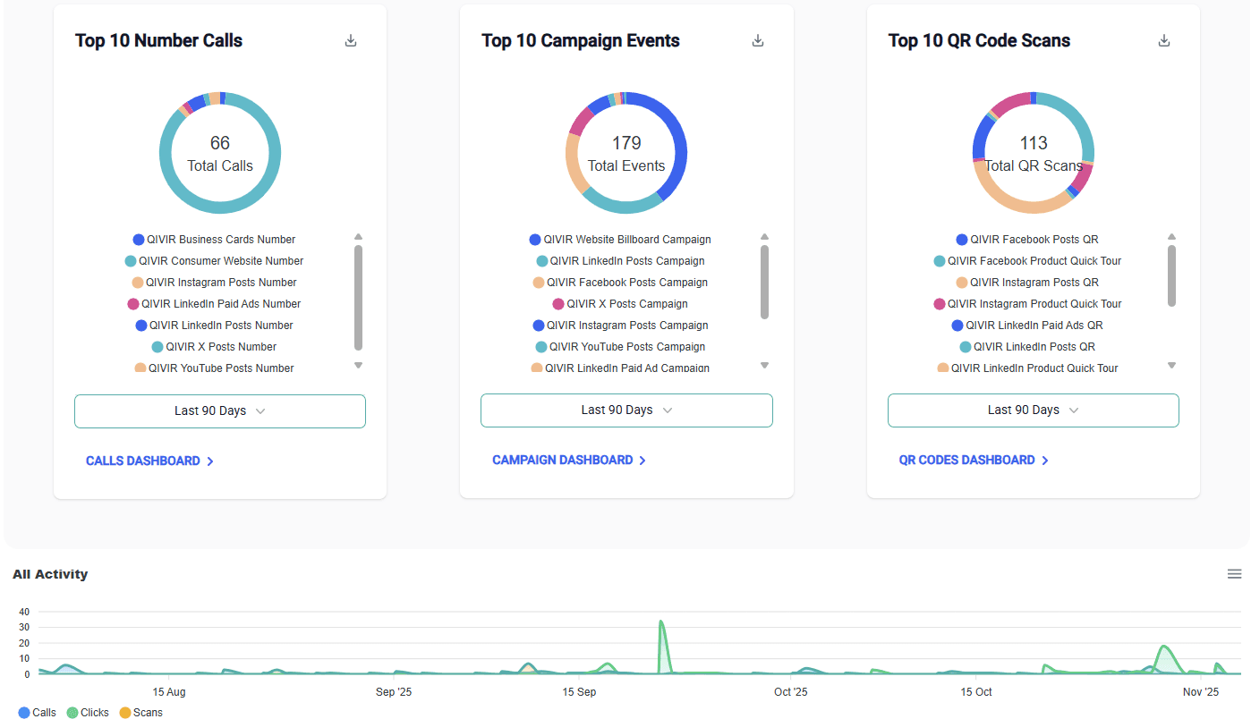
Task: Go to the Campaign Dashboard link
Action: 569,461
